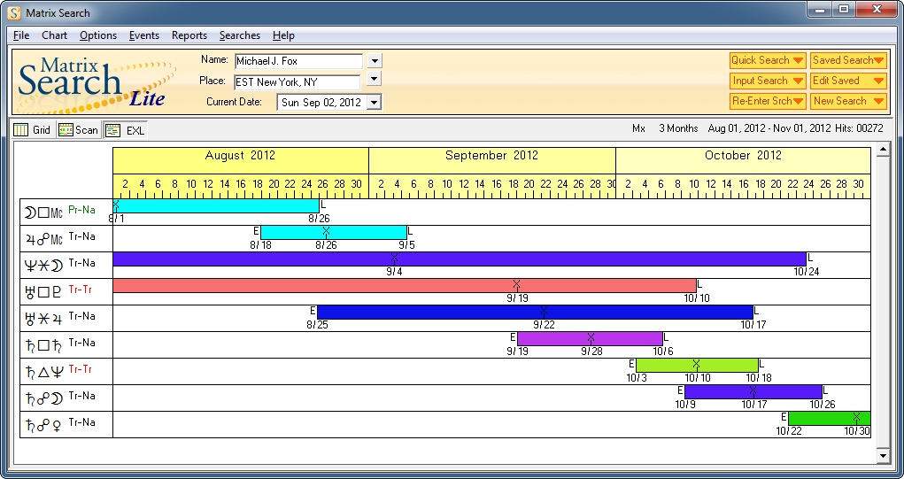Viewport: 904px width, 479px height.
Task: Click the red Tr-Tr label in Uranus-Pluto row
Action: pyautogui.click(x=81, y=290)
